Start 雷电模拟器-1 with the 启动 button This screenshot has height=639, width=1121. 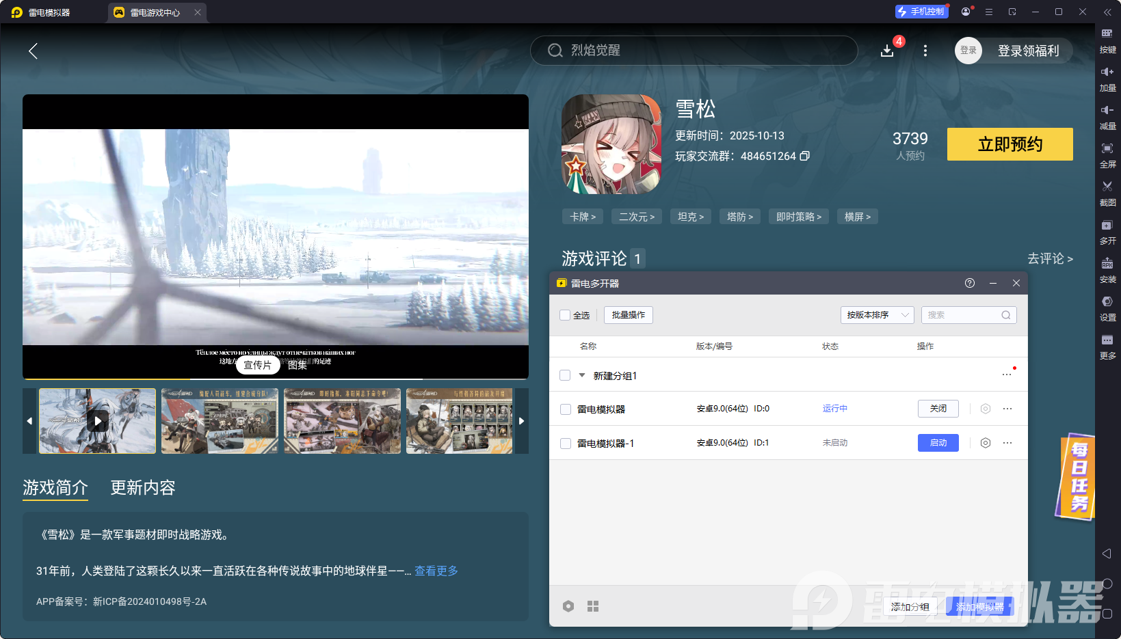938,442
